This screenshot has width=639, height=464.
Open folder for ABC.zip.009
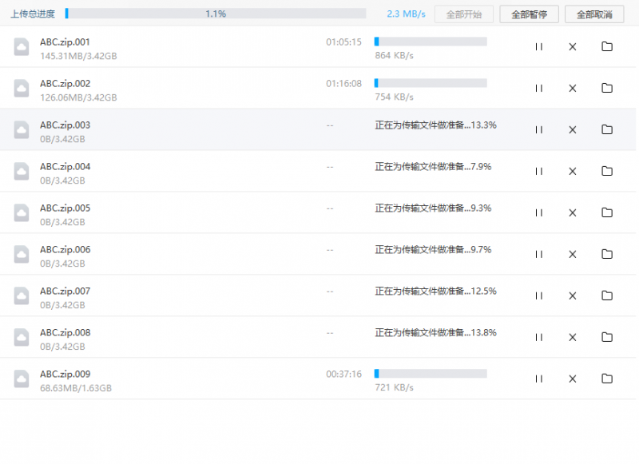[607, 379]
